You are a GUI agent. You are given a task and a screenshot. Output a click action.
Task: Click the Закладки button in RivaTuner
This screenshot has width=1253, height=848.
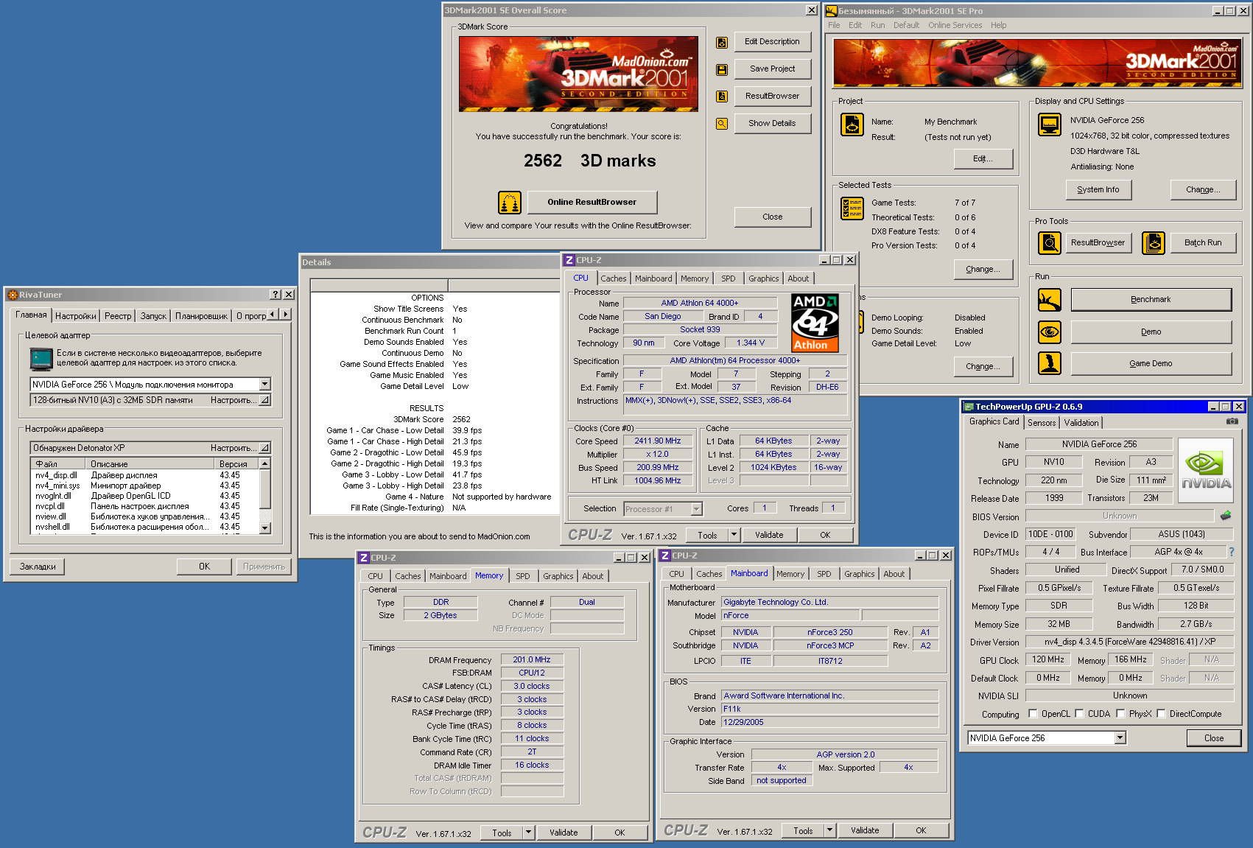[x=38, y=567]
